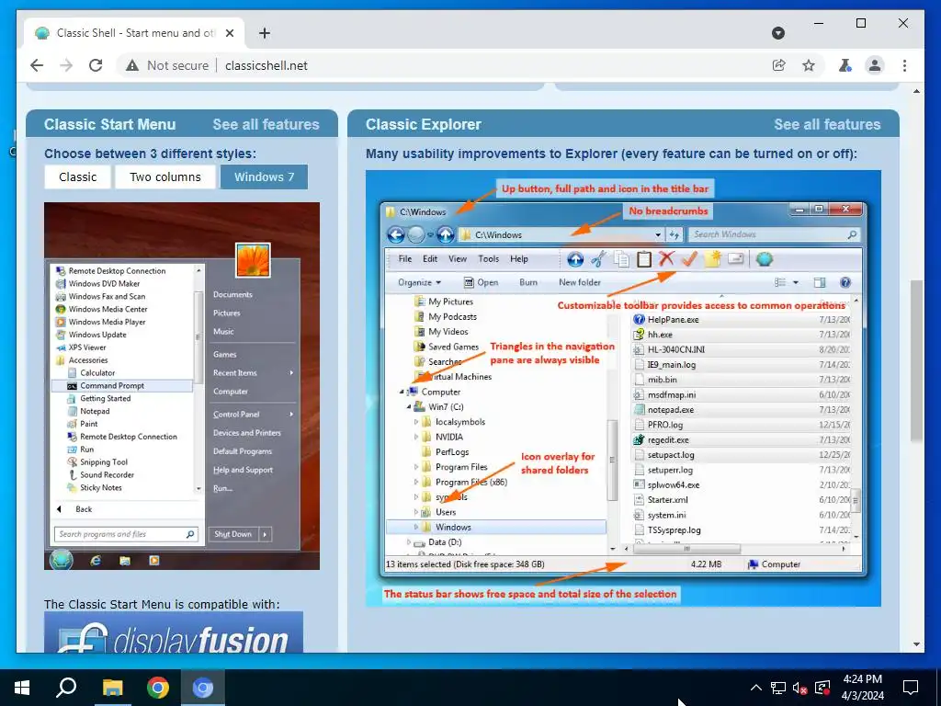
Task: Click the browser forward arrow
Action: tap(66, 65)
